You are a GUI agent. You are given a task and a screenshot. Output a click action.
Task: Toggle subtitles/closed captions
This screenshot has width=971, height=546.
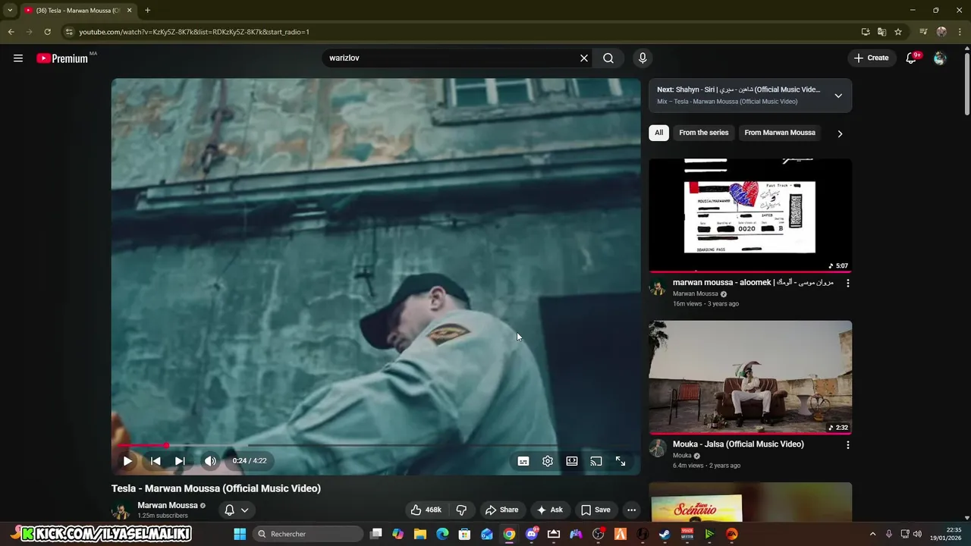tap(523, 461)
